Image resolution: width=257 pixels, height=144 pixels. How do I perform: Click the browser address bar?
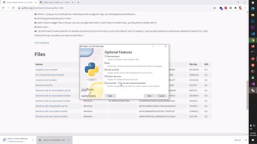[115, 8]
